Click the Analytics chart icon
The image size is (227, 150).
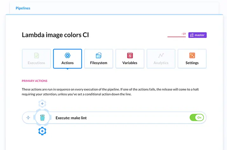(x=161, y=55)
